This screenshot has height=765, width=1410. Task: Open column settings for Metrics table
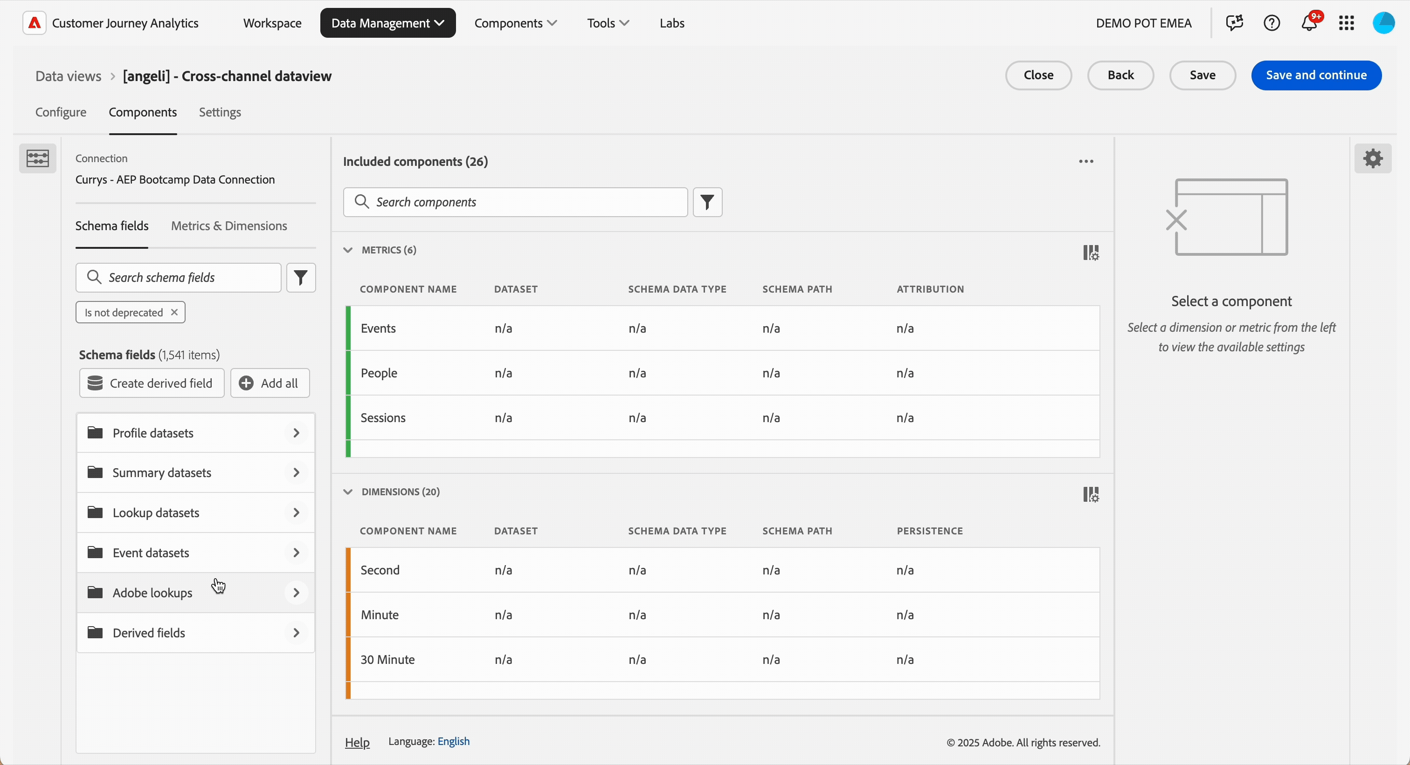(1091, 253)
